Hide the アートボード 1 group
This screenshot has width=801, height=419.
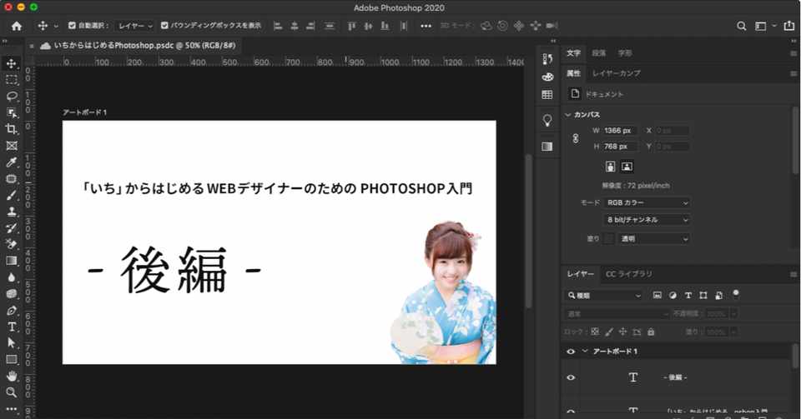point(571,352)
